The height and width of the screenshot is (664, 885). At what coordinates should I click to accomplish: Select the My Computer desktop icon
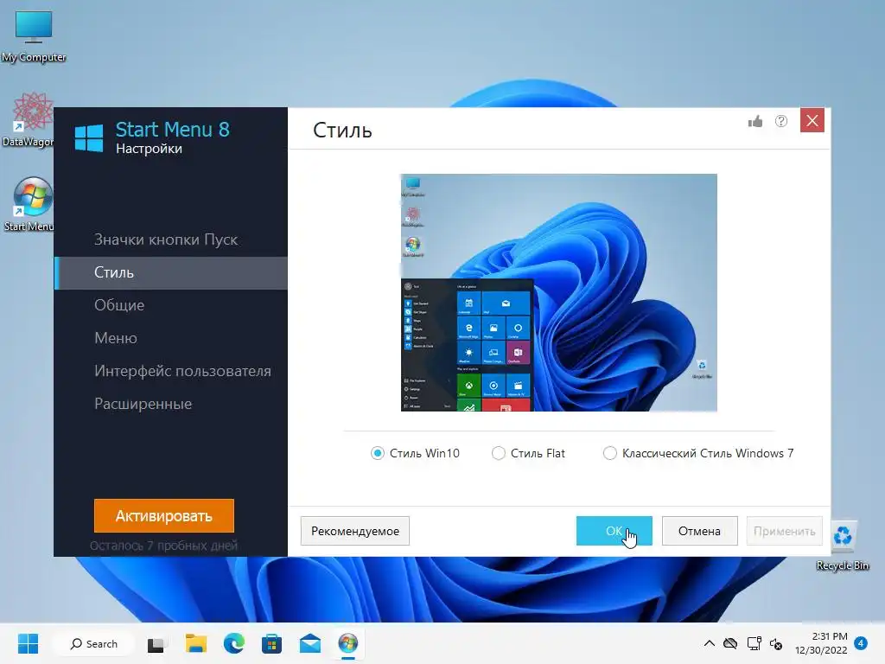34,36
